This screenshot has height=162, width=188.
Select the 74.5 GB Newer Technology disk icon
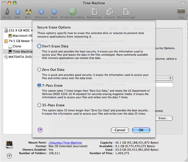[x=6, y=41]
